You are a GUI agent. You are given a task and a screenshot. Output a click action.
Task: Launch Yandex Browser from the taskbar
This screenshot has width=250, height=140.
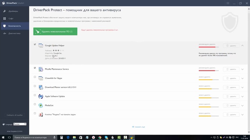tap(93, 137)
